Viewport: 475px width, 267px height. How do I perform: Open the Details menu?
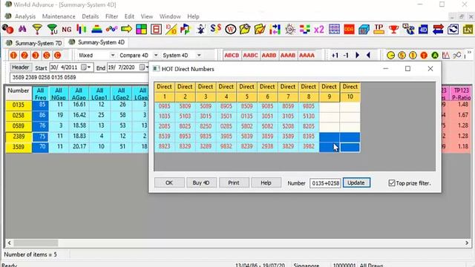point(91,16)
